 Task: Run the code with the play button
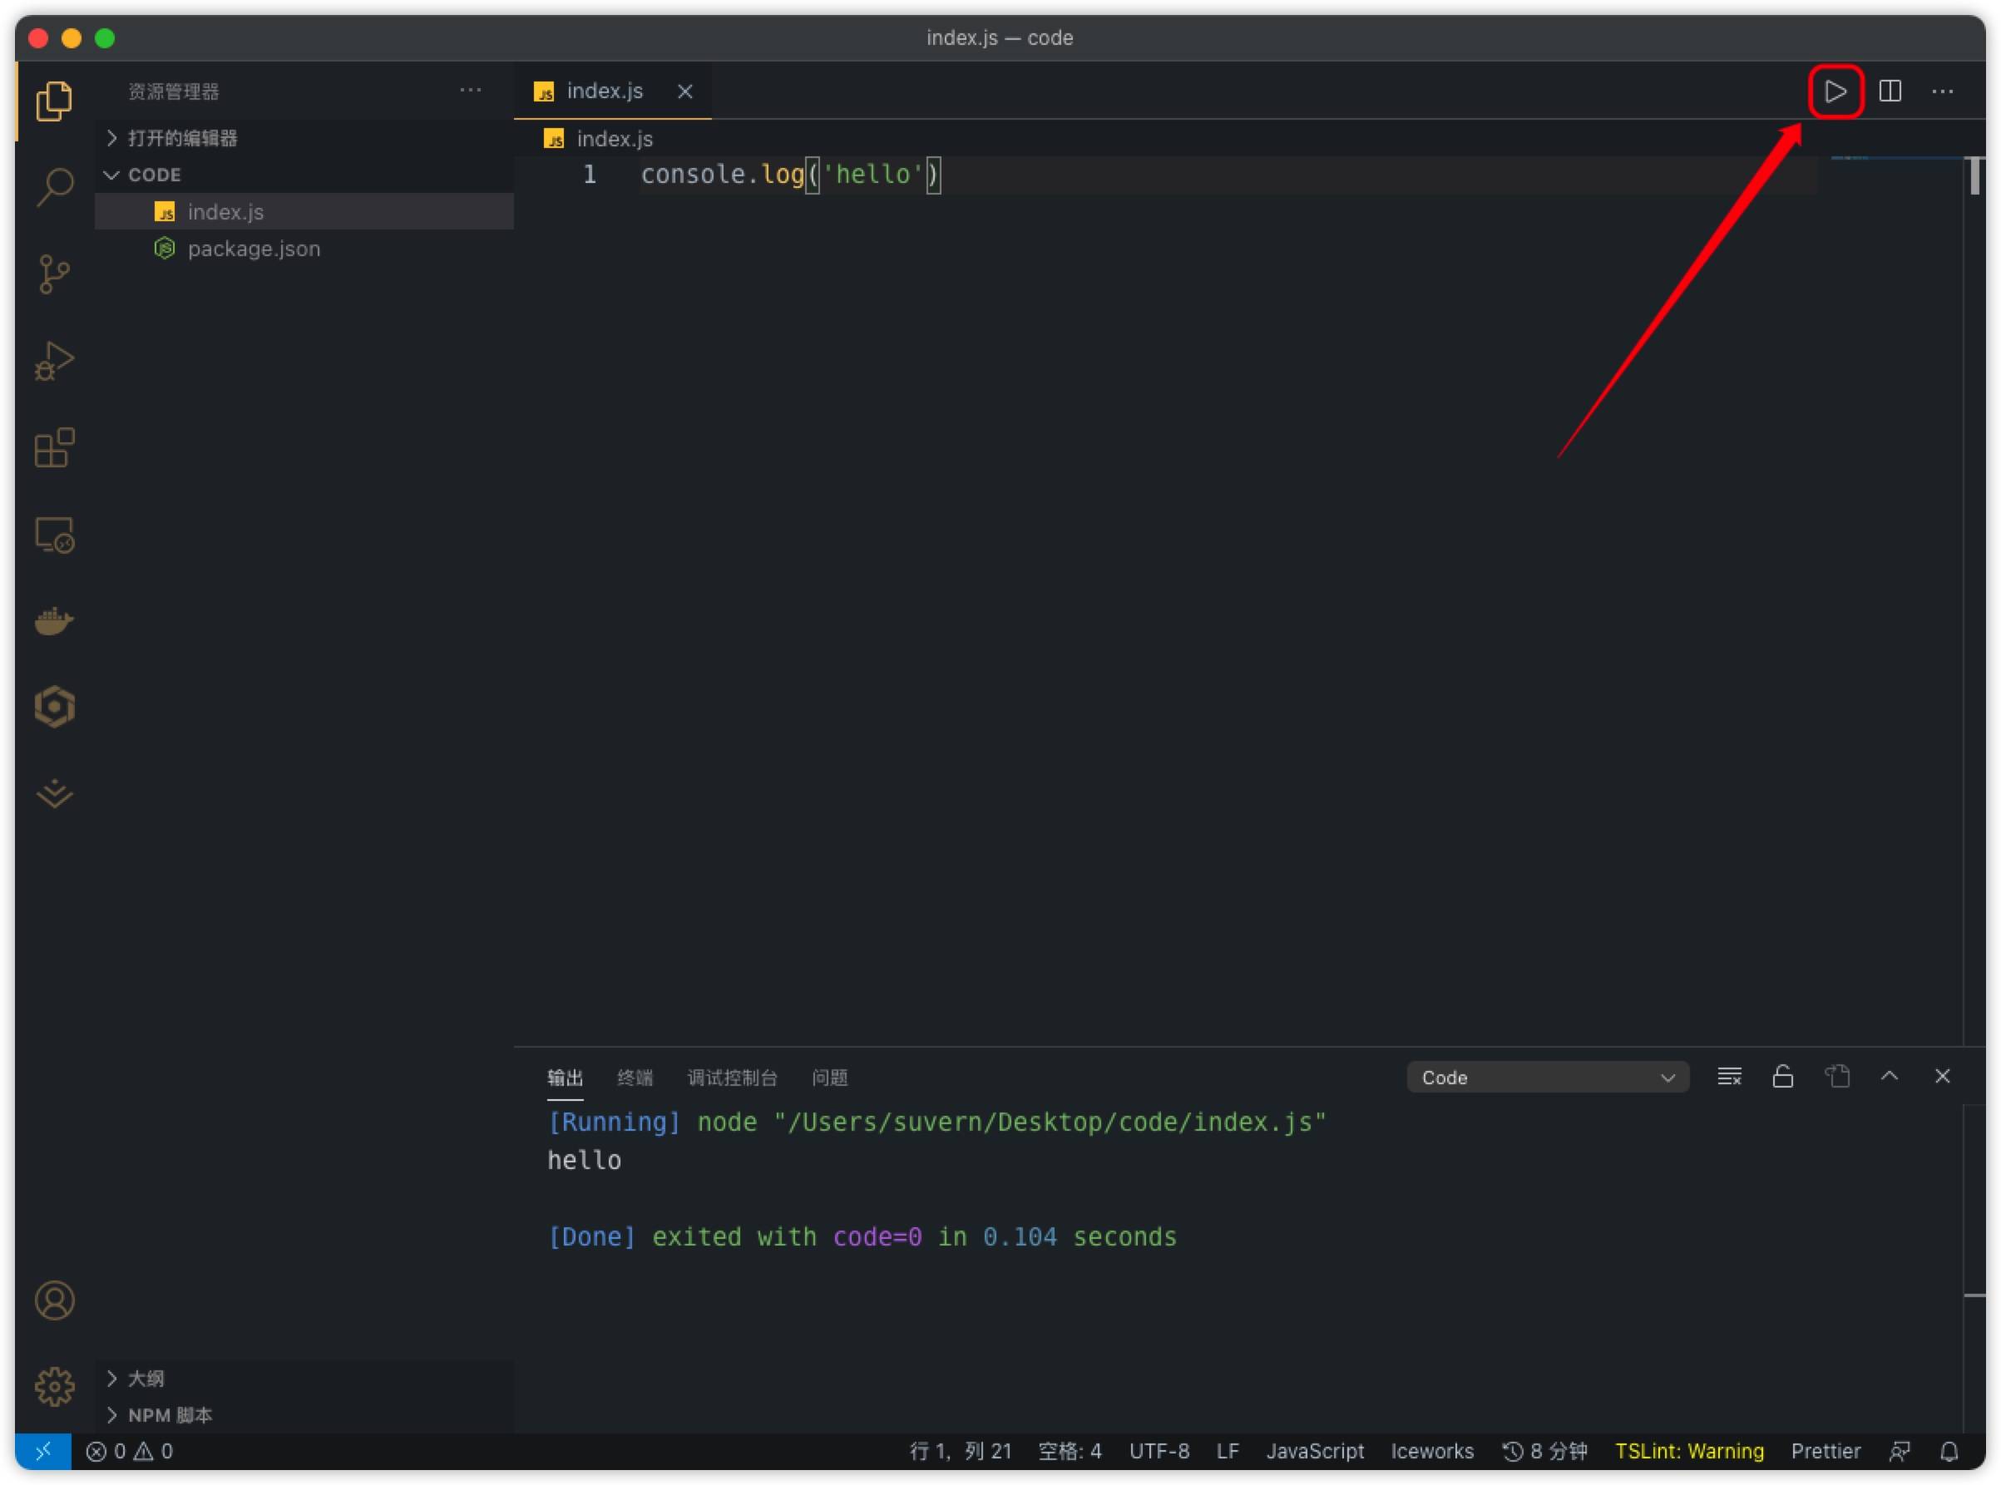(1835, 91)
